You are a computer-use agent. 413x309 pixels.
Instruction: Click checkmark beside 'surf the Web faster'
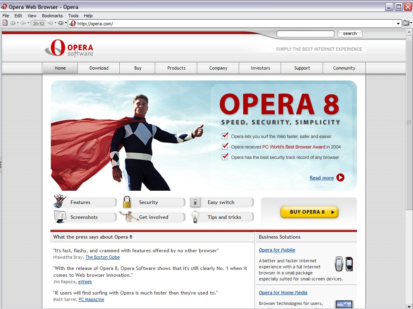(225, 136)
